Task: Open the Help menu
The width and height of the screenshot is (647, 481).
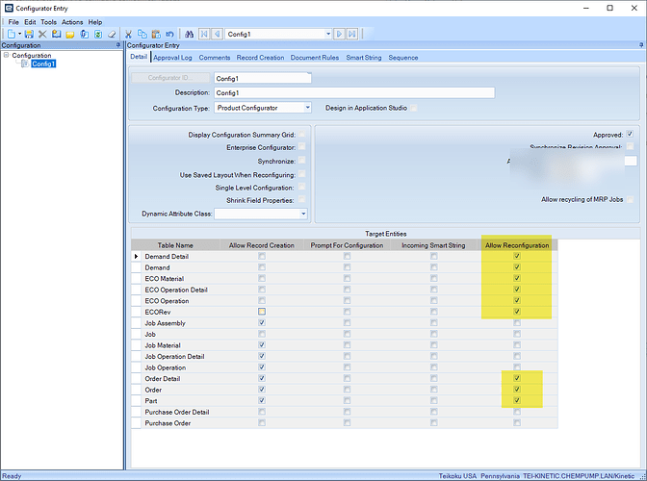Action: coord(95,22)
